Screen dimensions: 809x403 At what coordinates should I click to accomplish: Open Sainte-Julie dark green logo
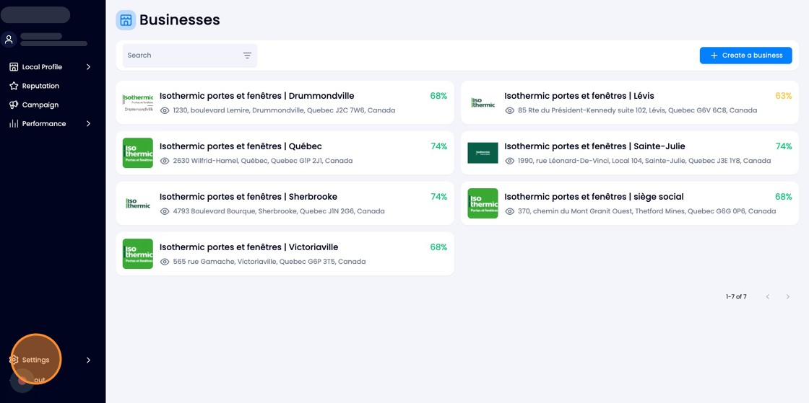[483, 153]
